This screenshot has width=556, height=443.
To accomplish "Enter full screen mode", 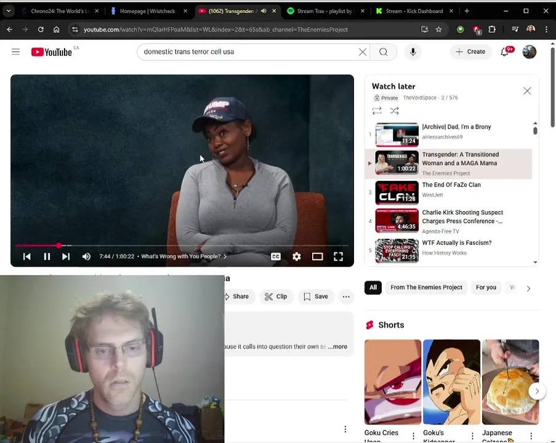I will tap(338, 256).
